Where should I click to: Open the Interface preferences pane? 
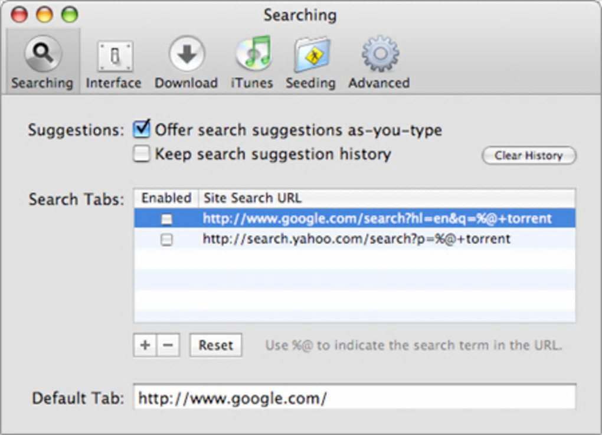[x=113, y=62]
